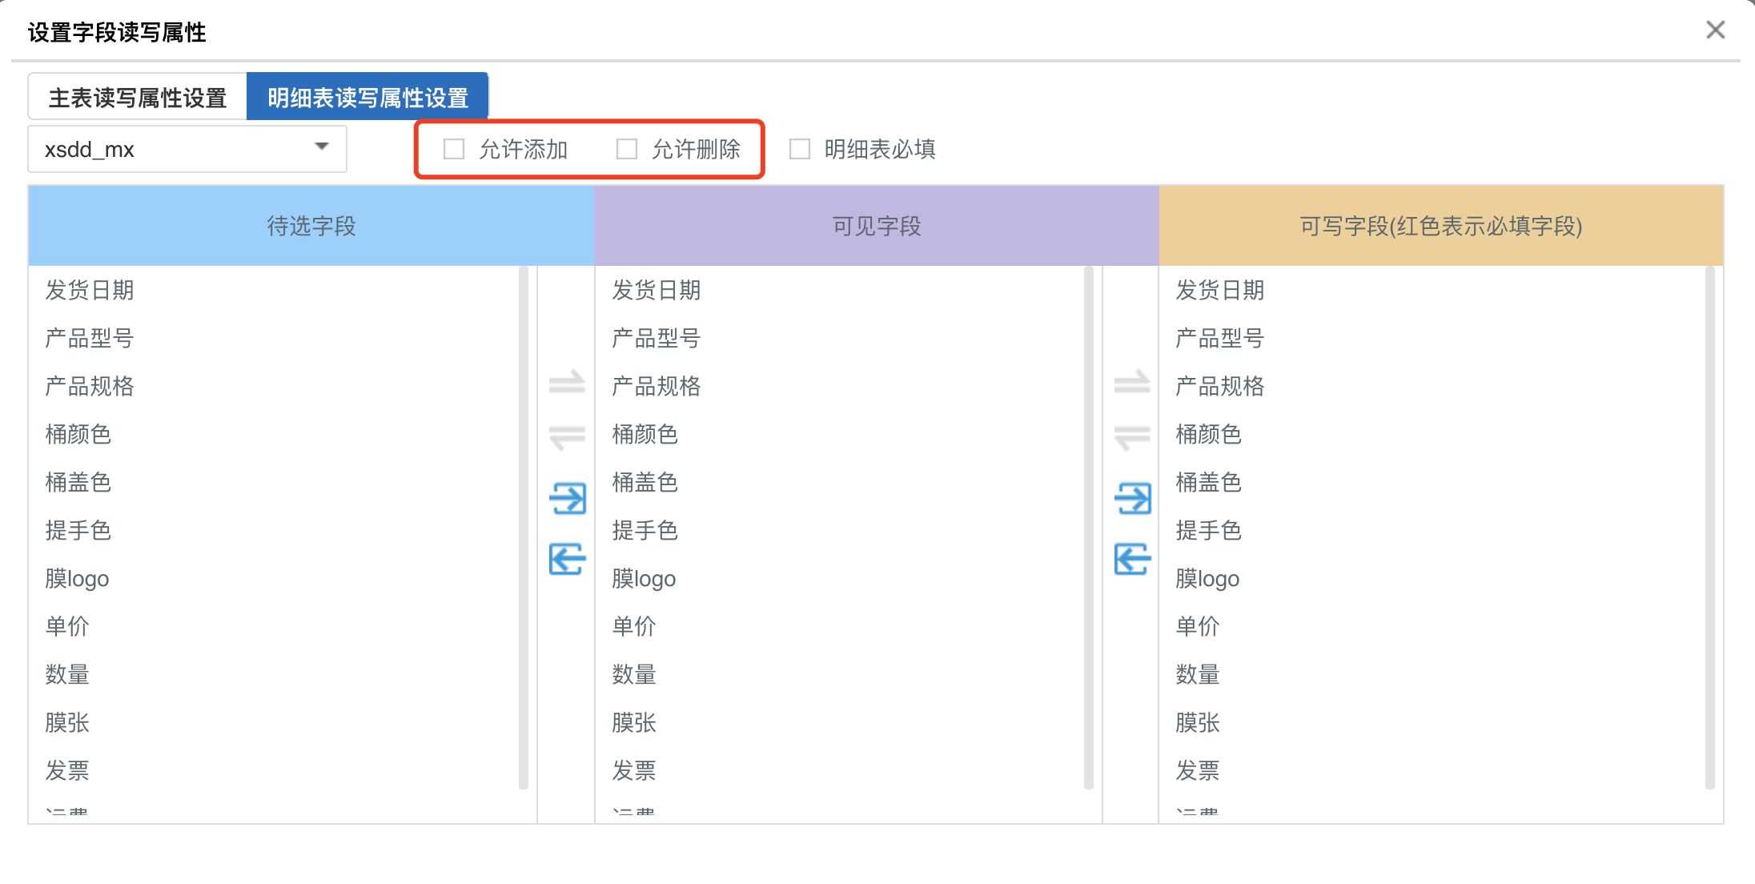Image resolution: width=1755 pixels, height=884 pixels.
Task: Enable the 允许添加 checkbox
Action: click(454, 149)
